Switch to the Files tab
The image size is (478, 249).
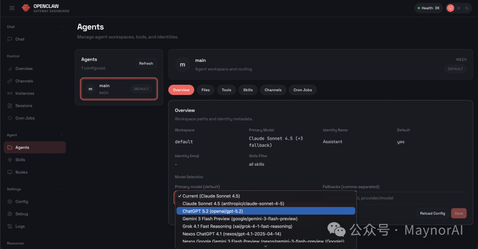coord(205,90)
